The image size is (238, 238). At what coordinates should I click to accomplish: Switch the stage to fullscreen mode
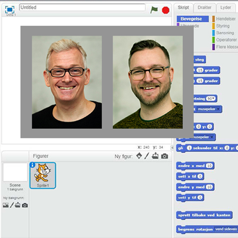click(10, 10)
